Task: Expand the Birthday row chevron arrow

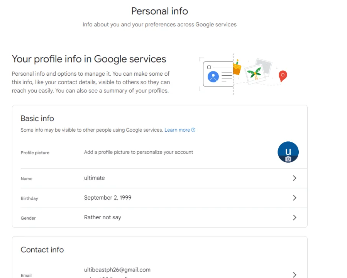Action: point(295,198)
